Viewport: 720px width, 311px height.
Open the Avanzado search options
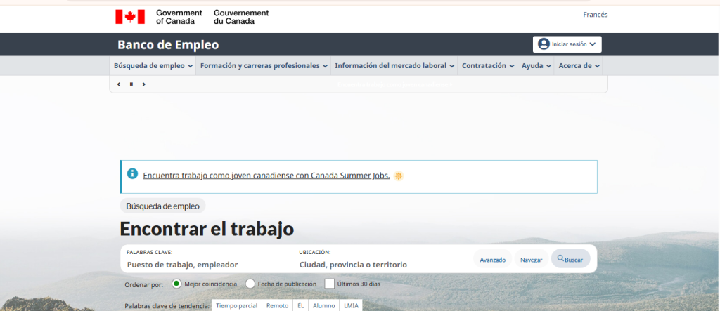(493, 260)
